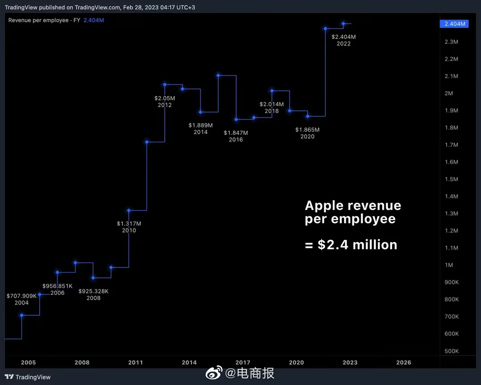This screenshot has width=481, height=385.
Task: Click the 2014 x-axis label
Action: tap(189, 362)
